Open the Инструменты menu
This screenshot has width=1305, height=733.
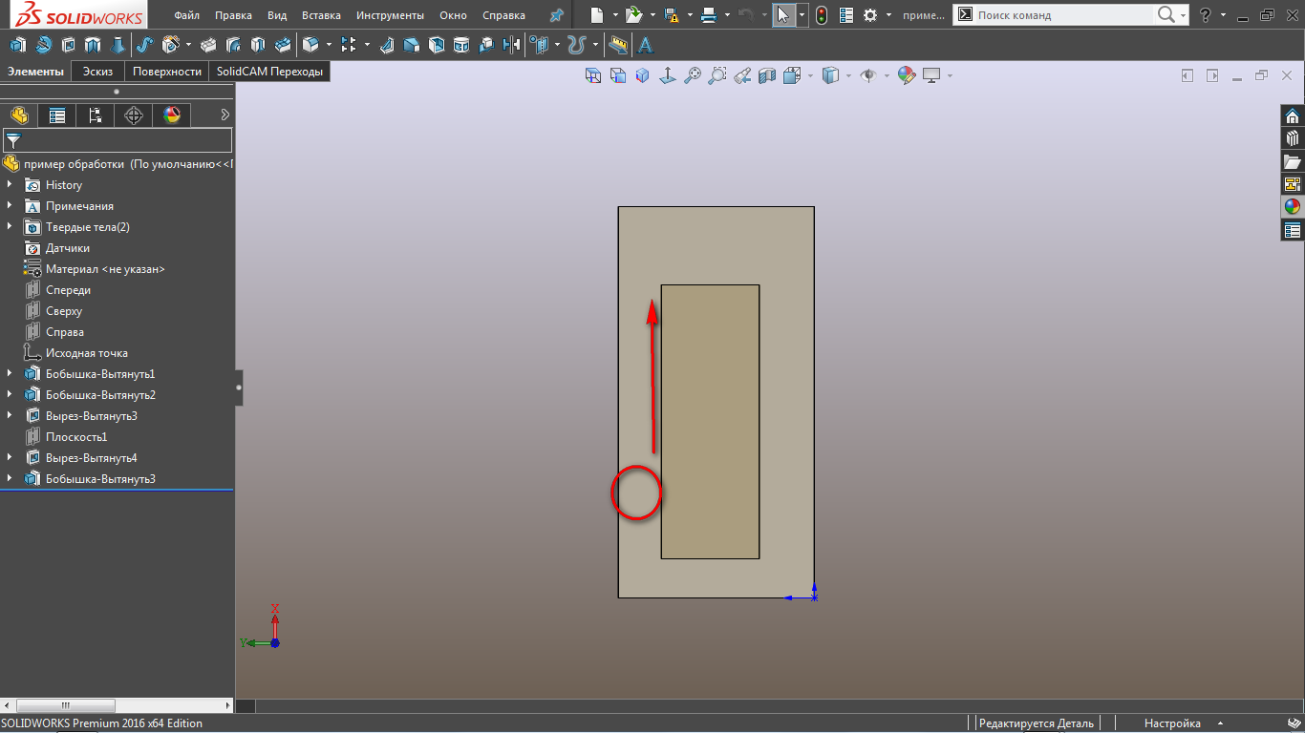(x=390, y=15)
